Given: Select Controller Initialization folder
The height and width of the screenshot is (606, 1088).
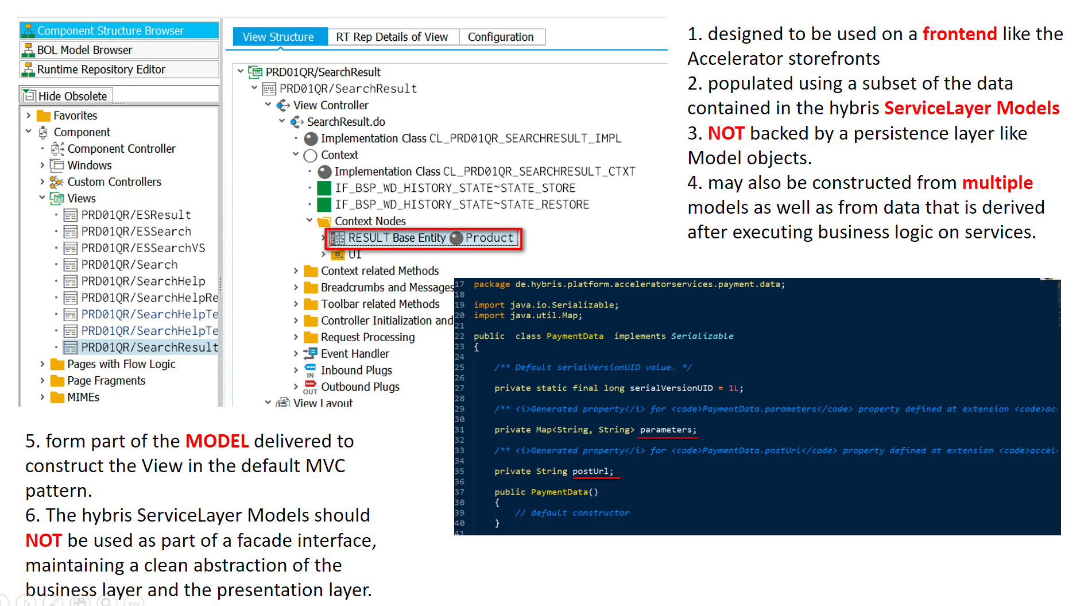Looking at the screenshot, I should click(387, 321).
